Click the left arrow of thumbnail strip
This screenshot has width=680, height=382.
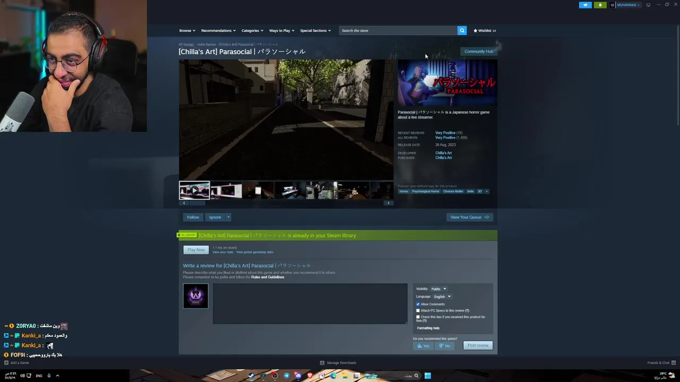[184, 203]
